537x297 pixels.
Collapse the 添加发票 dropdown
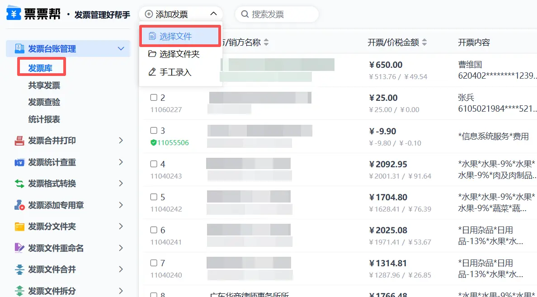[213, 14]
